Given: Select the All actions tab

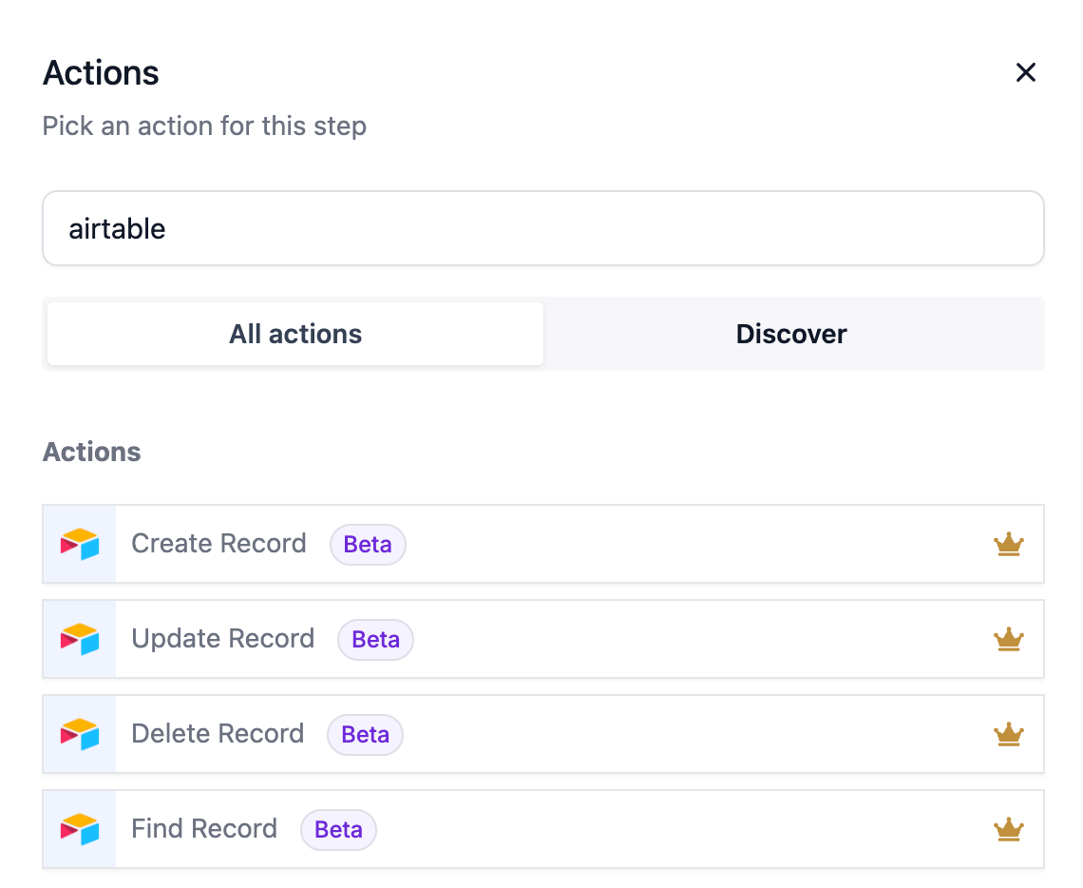Looking at the screenshot, I should (x=294, y=334).
